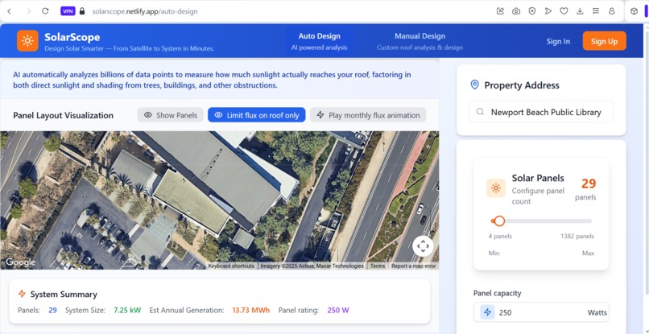Open downloads via download arrow icon

(580, 11)
